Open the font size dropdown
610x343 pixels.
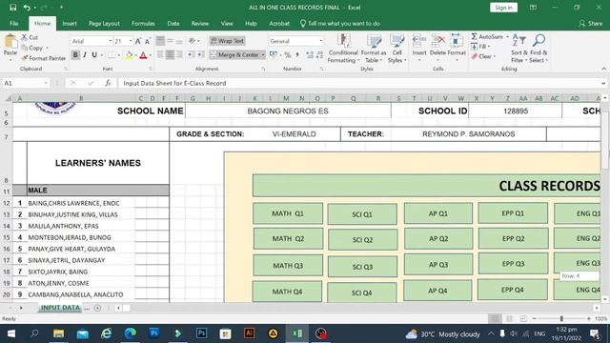[131, 41]
